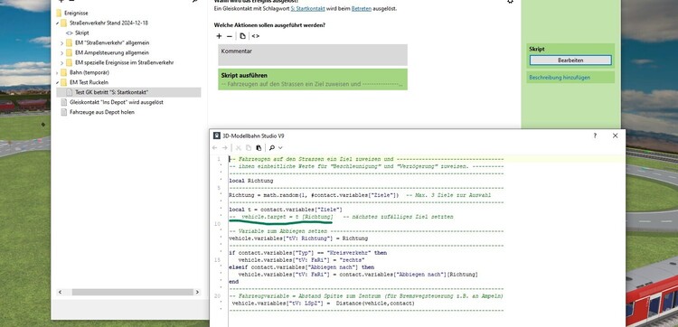Select event Fahrzeuge aus Depot holen
678x327 pixels.
(x=101, y=112)
